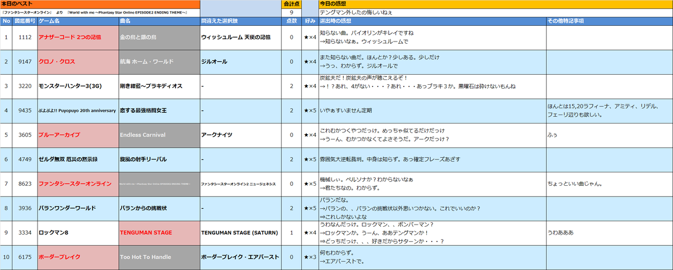Click the ボーダーブレイク・エアバースト wrong-choice cell

241,257
